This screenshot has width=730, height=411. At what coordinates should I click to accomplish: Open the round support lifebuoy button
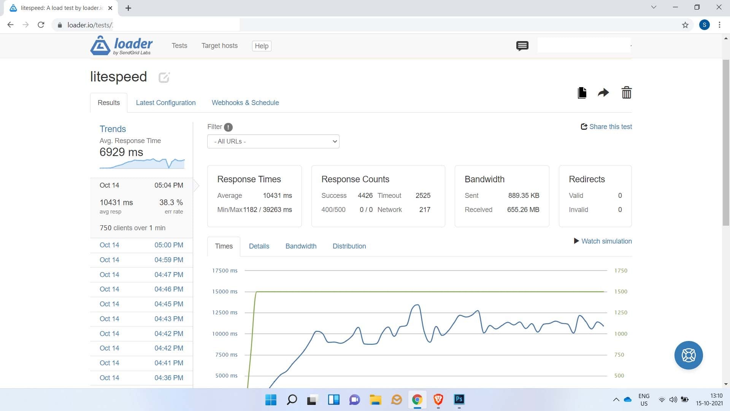point(688,355)
